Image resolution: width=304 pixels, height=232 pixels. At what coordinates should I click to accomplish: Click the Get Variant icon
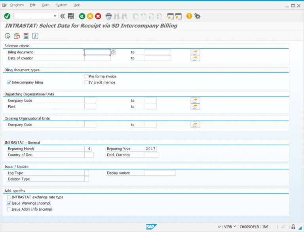coord(17,36)
